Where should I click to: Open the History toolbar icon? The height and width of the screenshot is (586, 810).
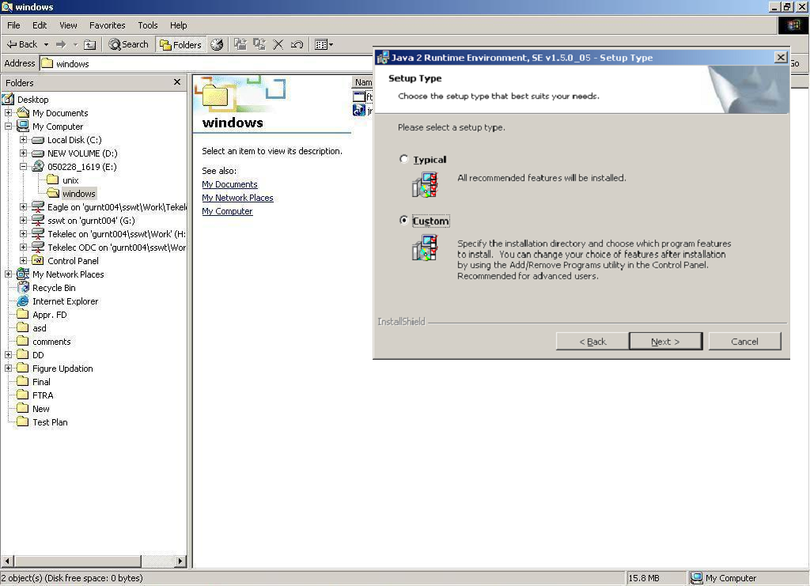pos(217,44)
